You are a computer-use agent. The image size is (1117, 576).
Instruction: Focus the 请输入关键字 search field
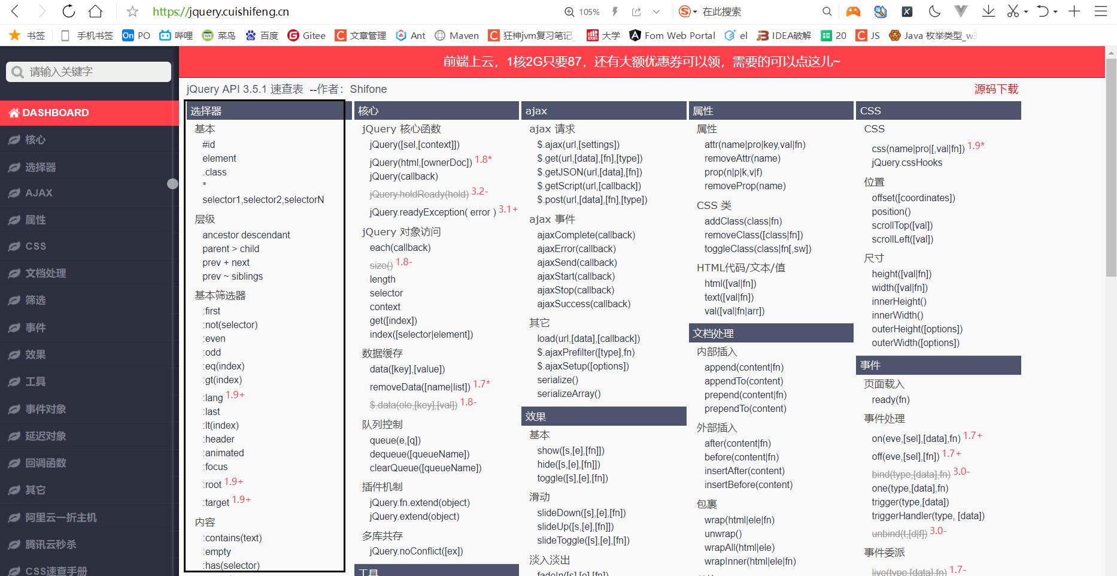point(89,72)
